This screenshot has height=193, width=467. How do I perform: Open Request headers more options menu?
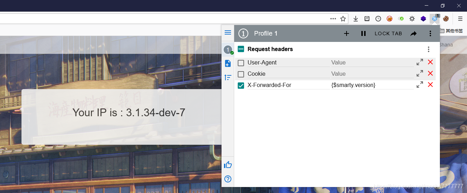tap(428, 49)
